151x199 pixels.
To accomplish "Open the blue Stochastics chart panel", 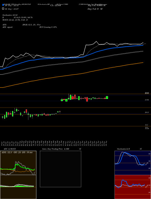I will click(133, 163).
